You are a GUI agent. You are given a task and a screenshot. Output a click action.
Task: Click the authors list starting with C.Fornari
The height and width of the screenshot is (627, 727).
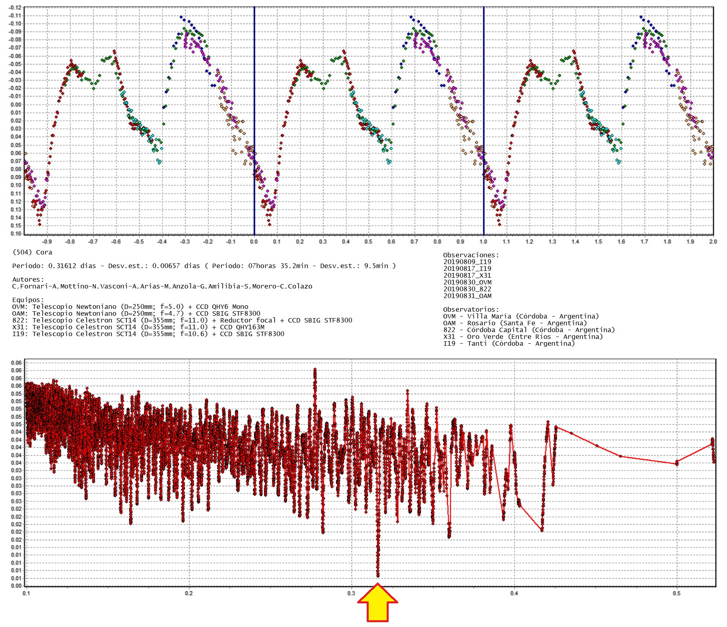point(162,286)
